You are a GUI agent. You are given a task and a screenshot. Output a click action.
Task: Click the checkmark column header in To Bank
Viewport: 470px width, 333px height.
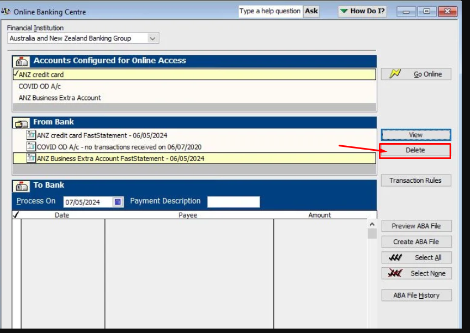pos(16,215)
